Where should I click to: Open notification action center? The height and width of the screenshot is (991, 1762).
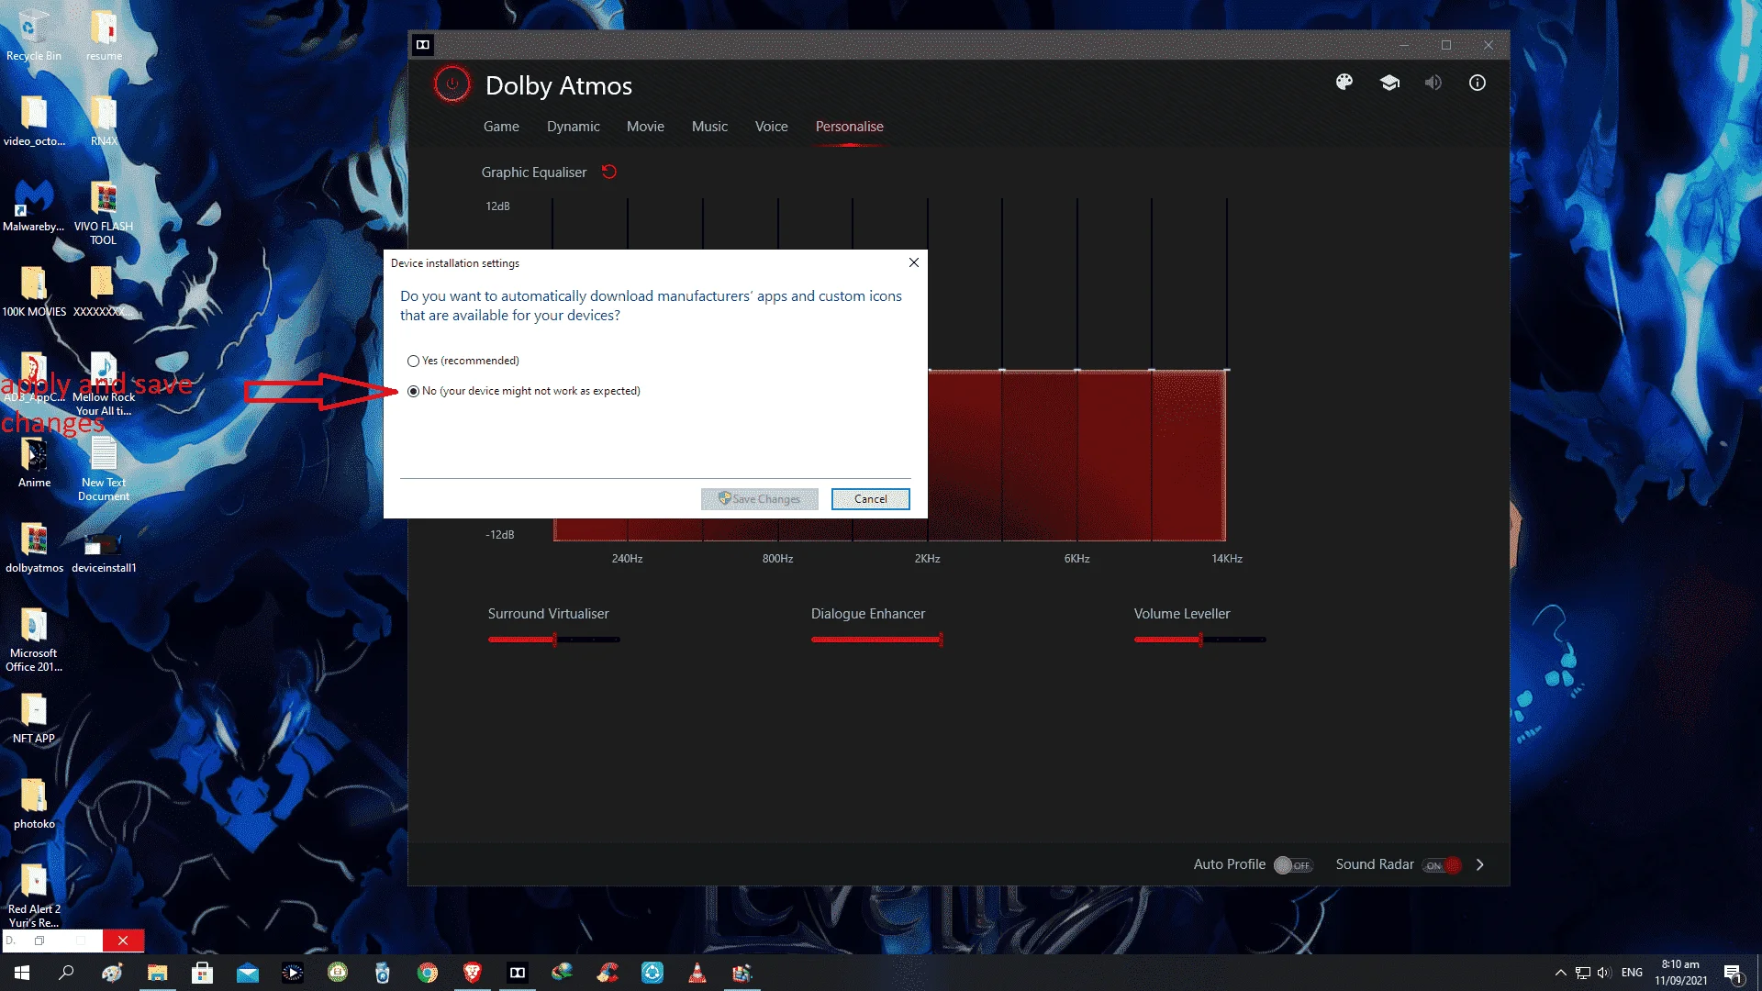1733,974
